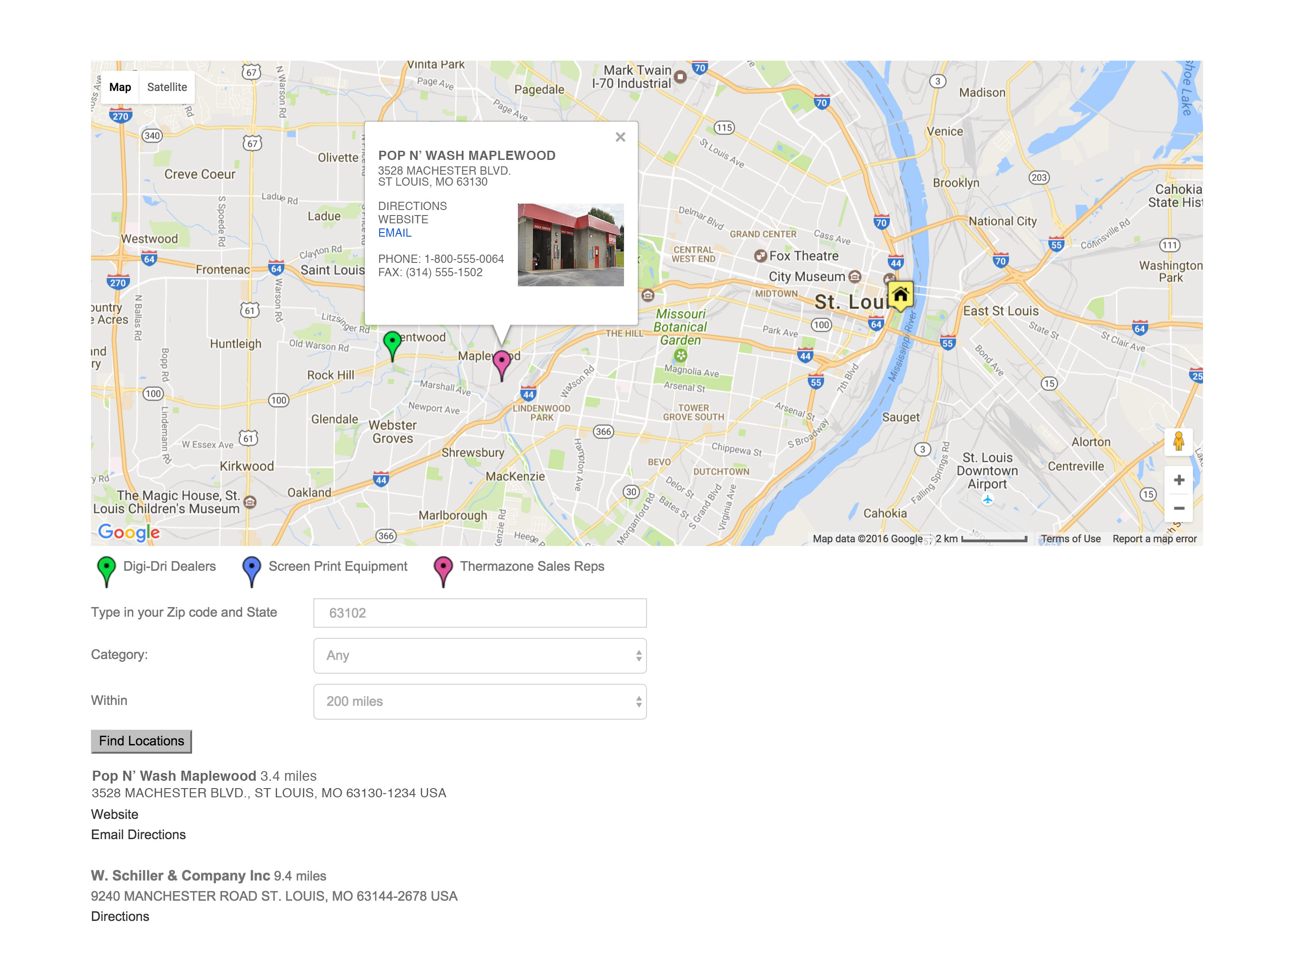Screen dimensions: 1294x977
Task: Click the Missouri Botanical Garden icon
Action: click(x=681, y=355)
